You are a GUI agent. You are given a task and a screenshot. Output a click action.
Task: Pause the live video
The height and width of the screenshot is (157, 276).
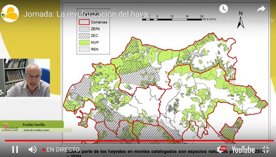[x=15, y=150]
